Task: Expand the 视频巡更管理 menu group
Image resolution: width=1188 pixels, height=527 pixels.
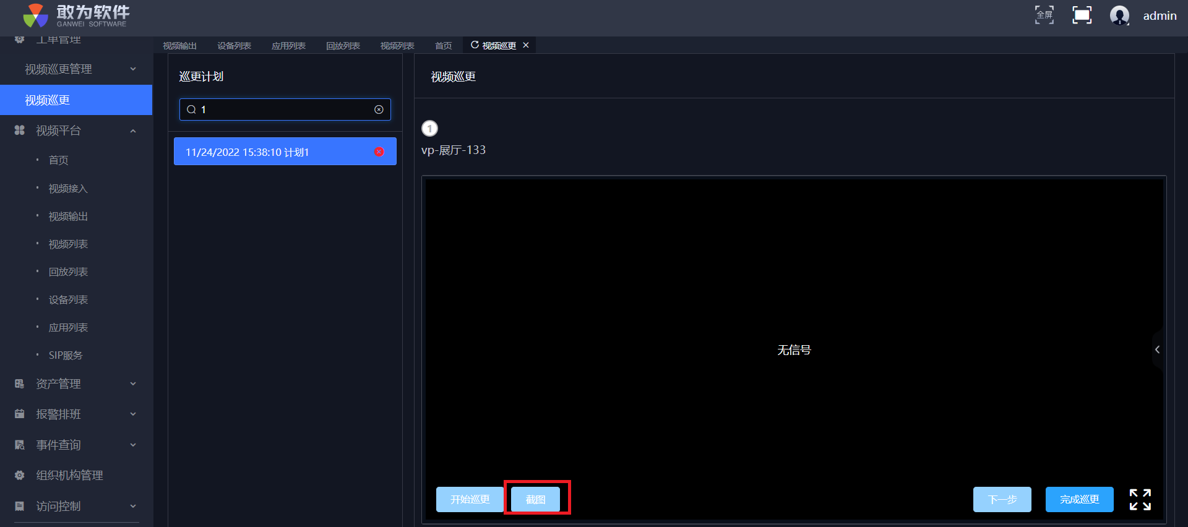Action: [x=133, y=69]
